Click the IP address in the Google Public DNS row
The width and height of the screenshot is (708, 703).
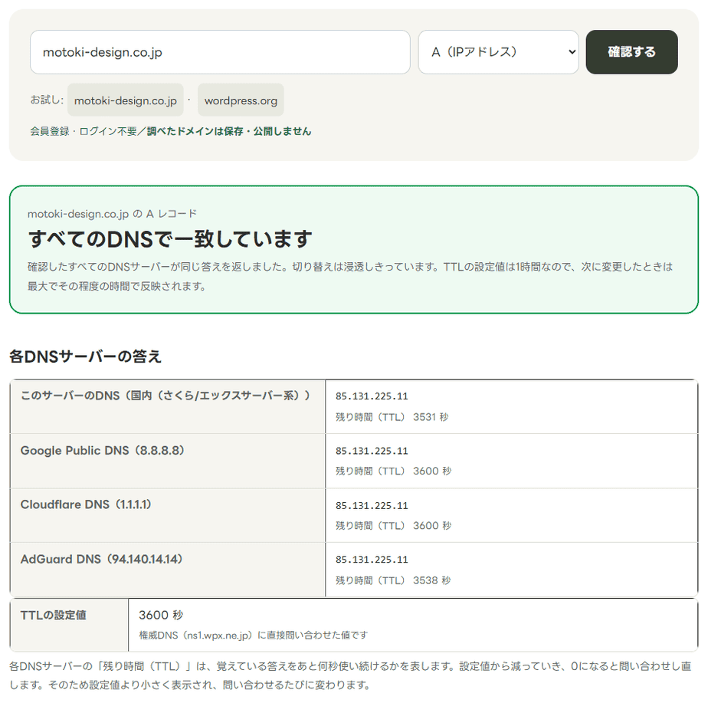click(372, 451)
